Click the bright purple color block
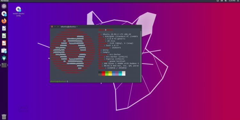 [117, 75]
